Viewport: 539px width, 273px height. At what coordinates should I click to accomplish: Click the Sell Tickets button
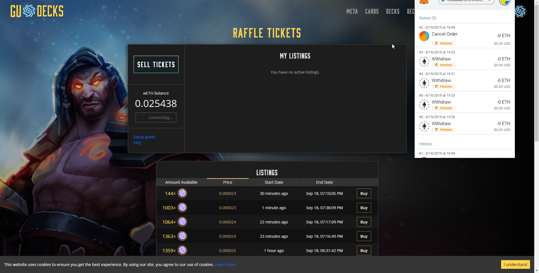coord(156,64)
